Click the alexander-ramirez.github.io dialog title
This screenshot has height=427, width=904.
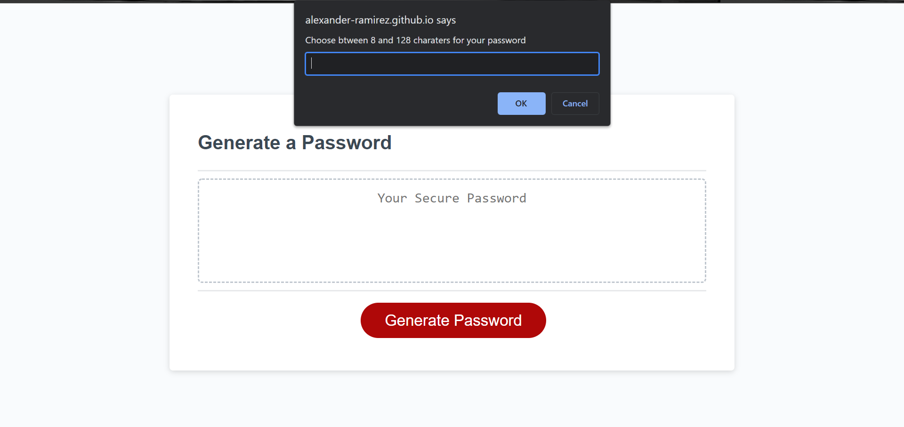pyautogui.click(x=380, y=20)
